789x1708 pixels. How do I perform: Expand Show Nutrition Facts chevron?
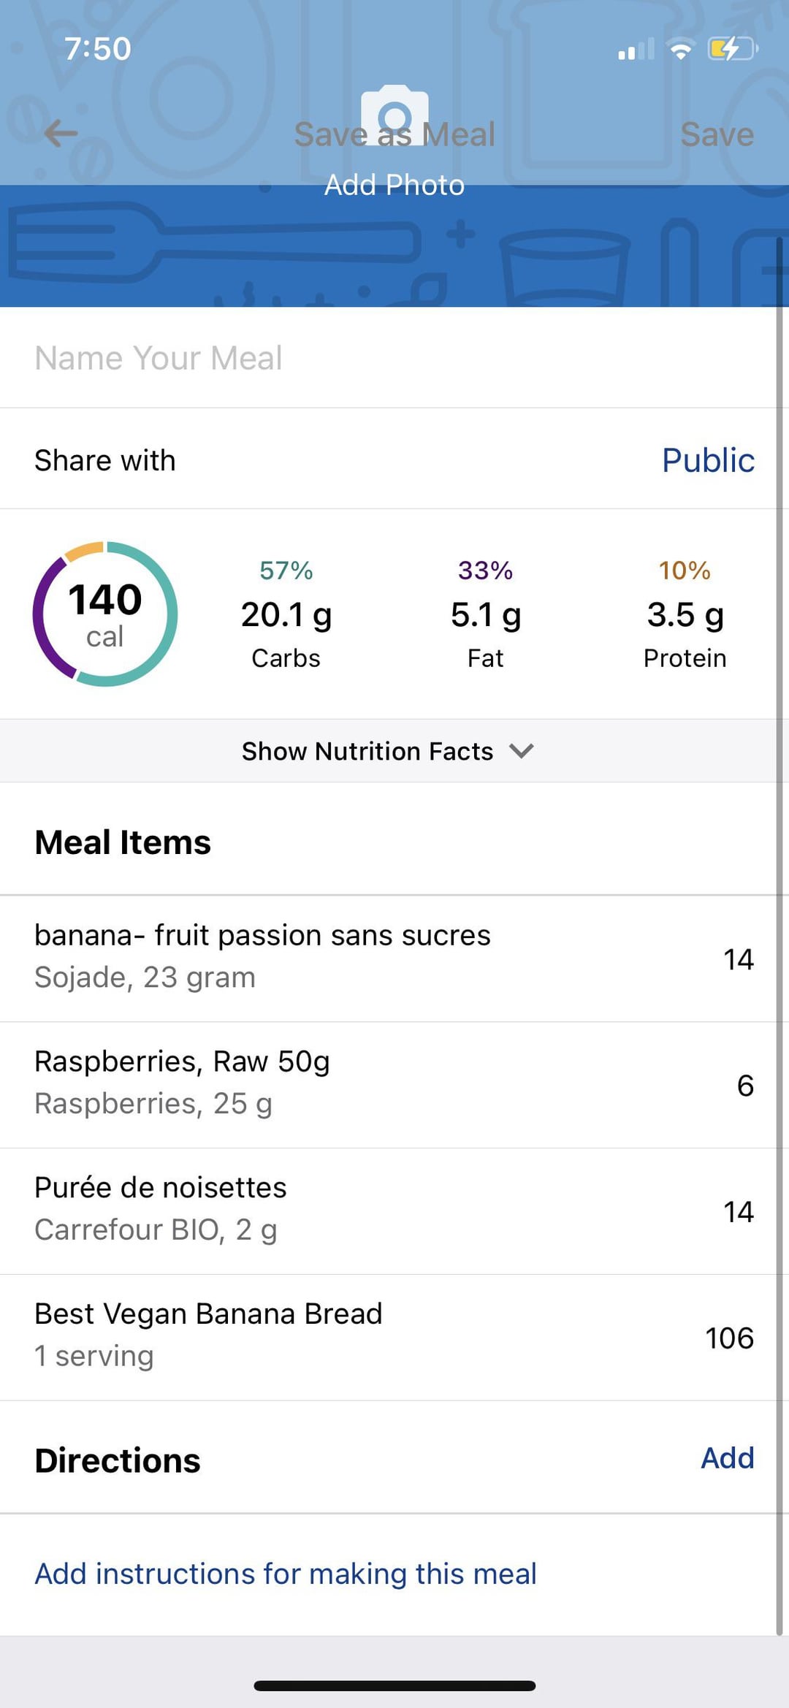click(x=522, y=751)
